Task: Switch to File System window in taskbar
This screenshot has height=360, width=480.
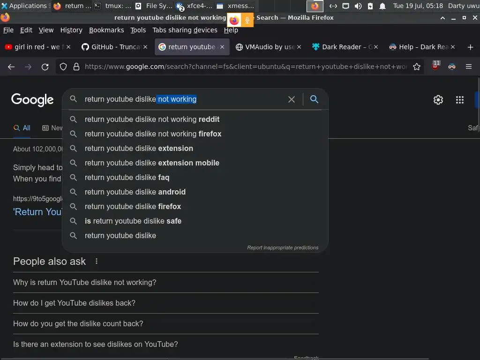Action: (x=154, y=6)
